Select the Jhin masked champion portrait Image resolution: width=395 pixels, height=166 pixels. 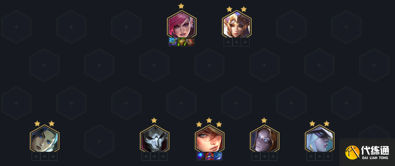pyautogui.click(x=154, y=139)
